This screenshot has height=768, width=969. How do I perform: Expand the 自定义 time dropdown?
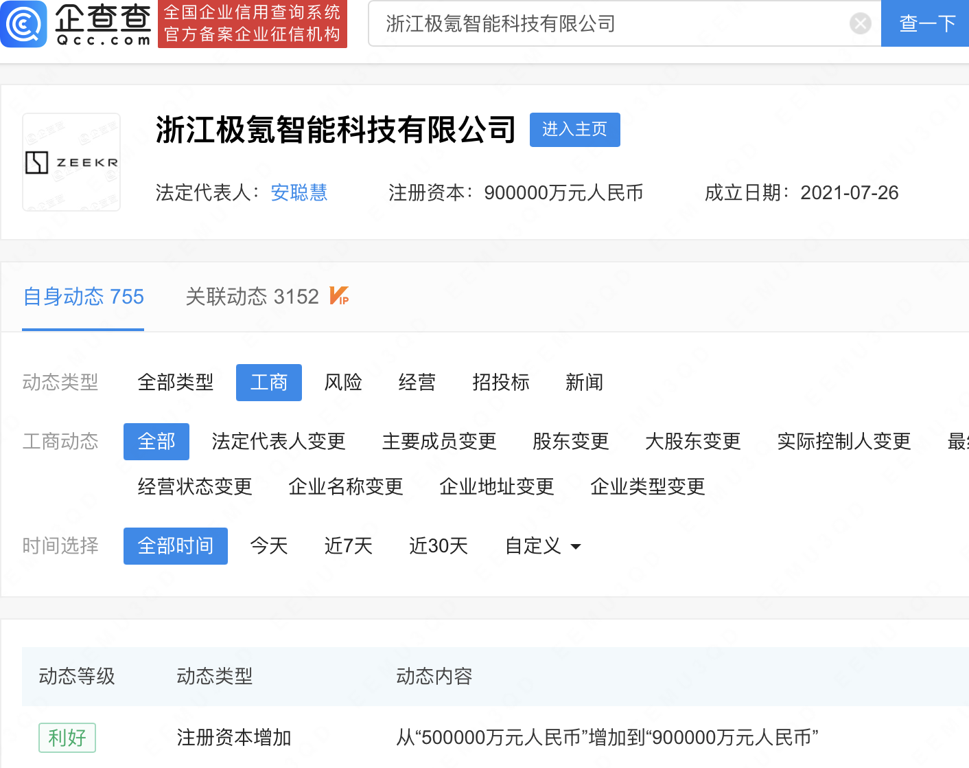542,546
